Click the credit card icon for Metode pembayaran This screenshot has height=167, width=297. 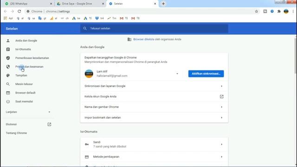pos(87,157)
